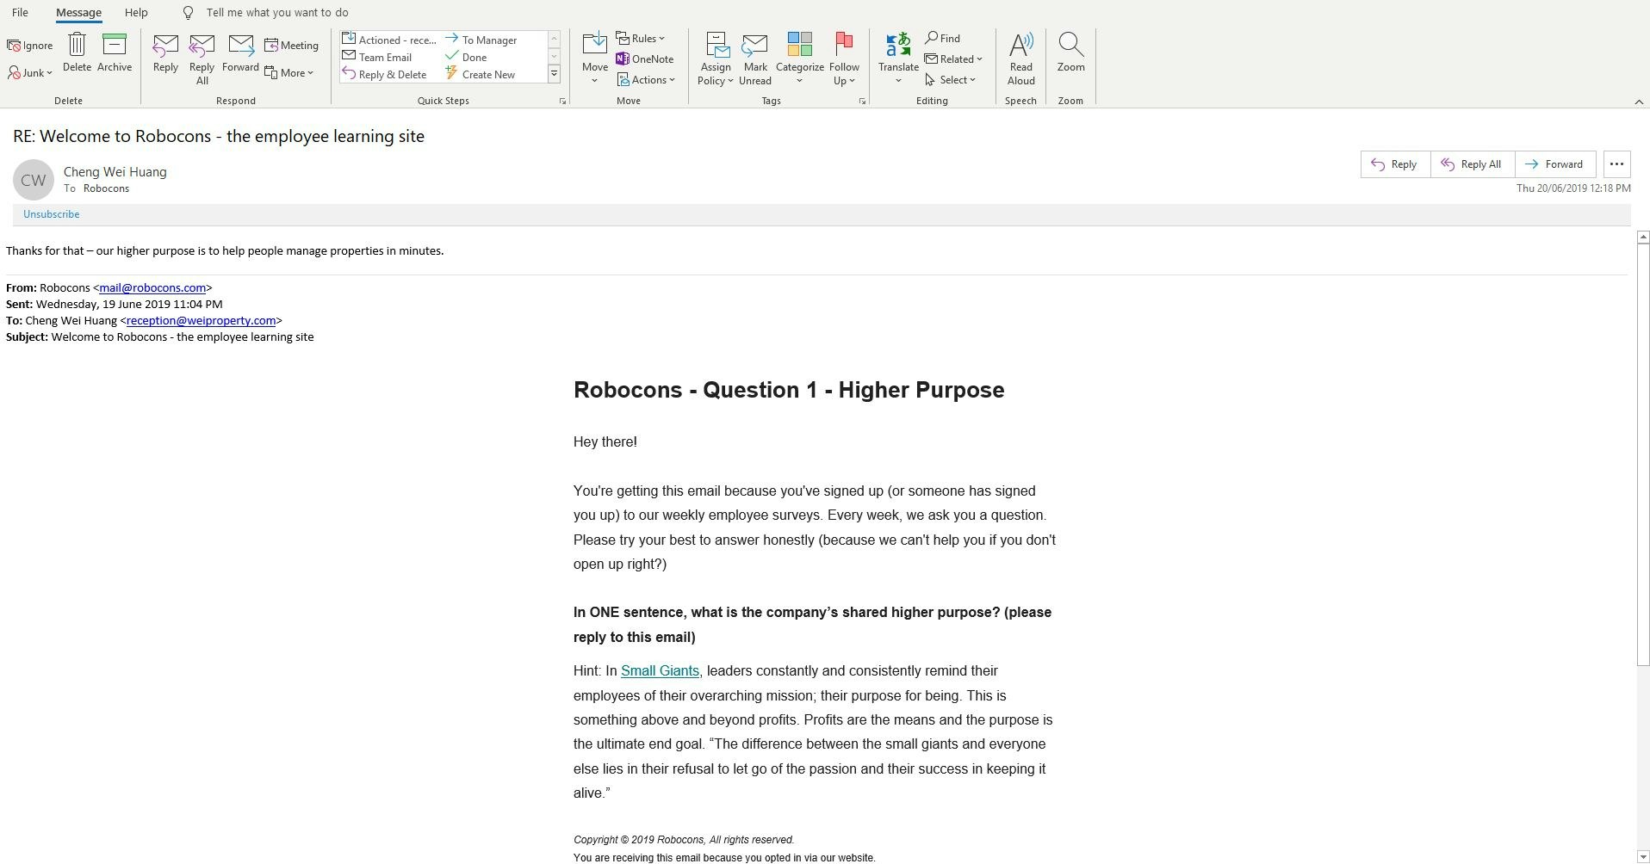Viewport: 1650px width, 864px height.
Task: Archive the email
Action: click(x=115, y=52)
